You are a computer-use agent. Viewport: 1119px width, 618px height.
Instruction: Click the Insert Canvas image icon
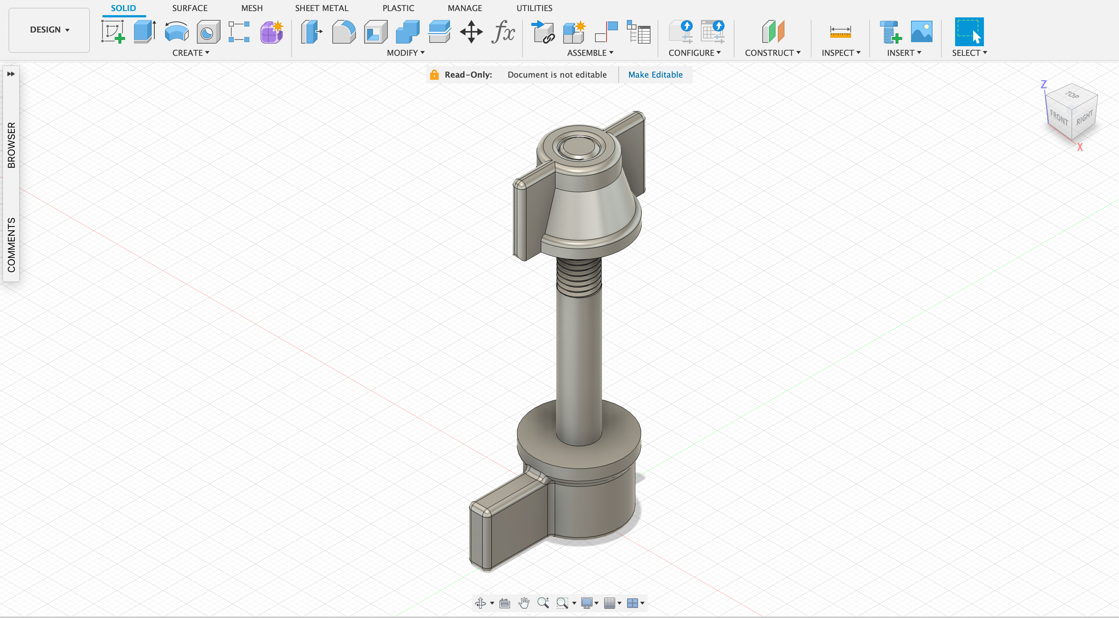(x=922, y=32)
